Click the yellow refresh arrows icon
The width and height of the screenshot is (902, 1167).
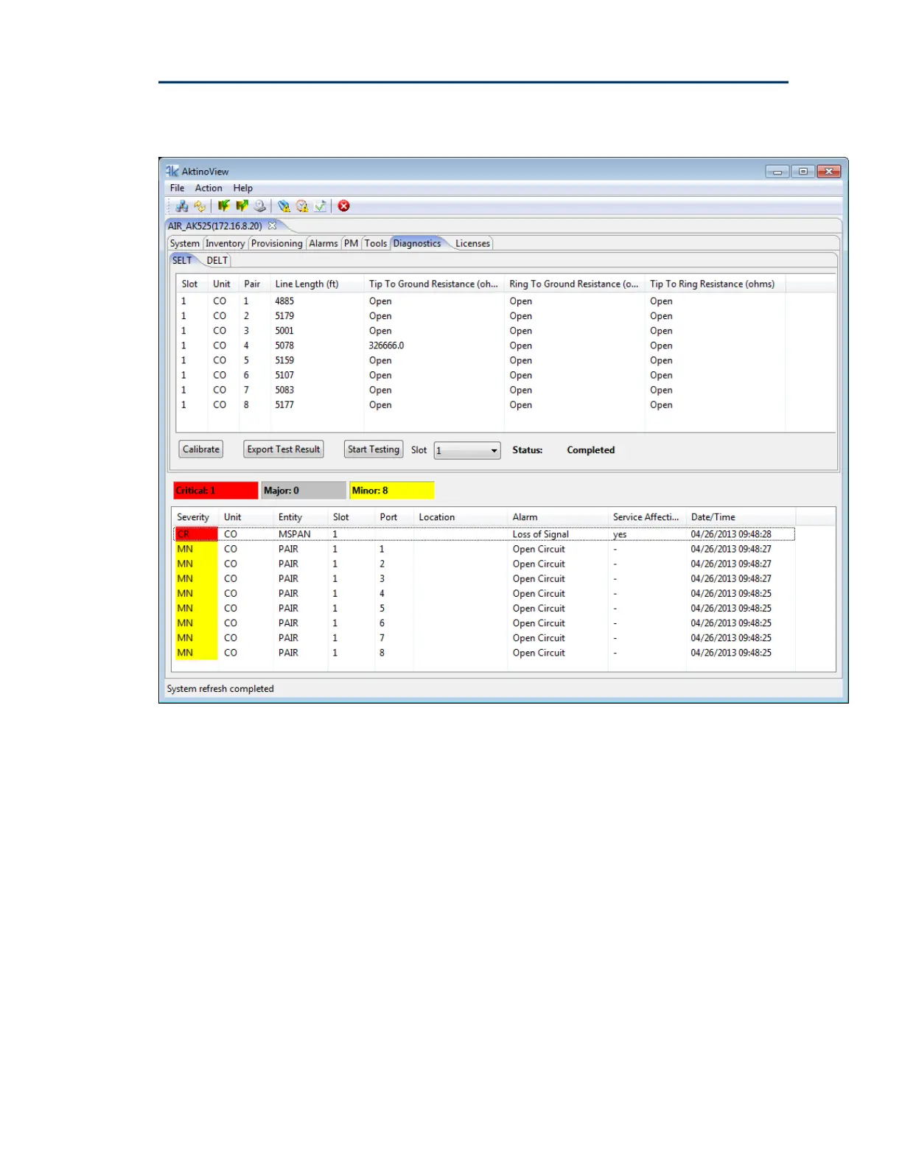200,206
